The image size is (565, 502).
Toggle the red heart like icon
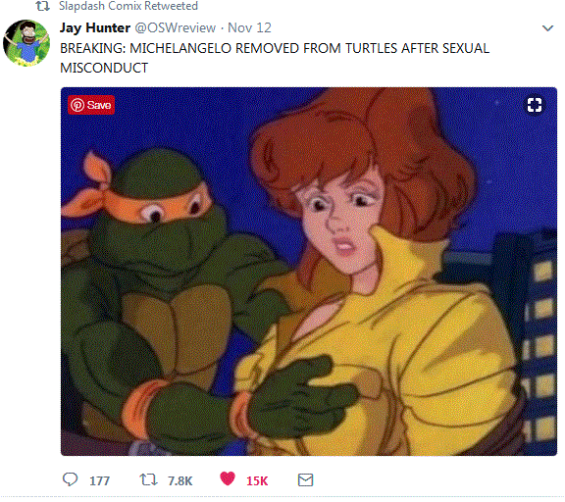pos(228,478)
